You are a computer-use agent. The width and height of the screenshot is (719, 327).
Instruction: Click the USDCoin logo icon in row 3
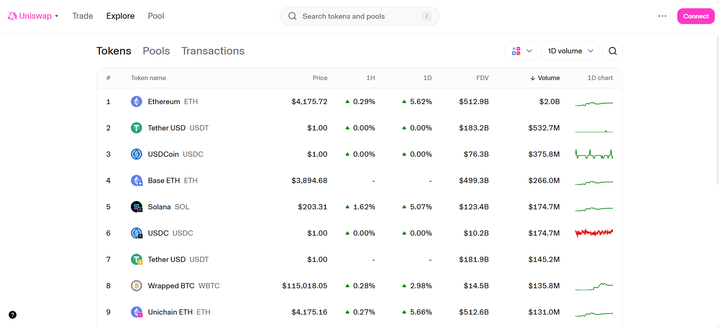pyautogui.click(x=137, y=154)
